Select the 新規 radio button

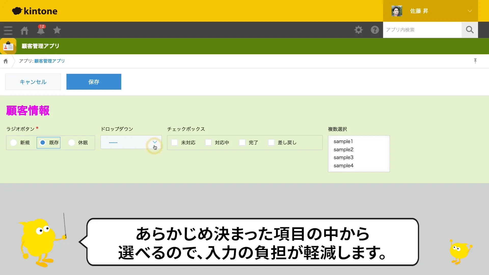tap(13, 143)
